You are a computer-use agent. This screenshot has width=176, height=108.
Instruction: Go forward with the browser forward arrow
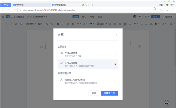(x=9, y=10)
